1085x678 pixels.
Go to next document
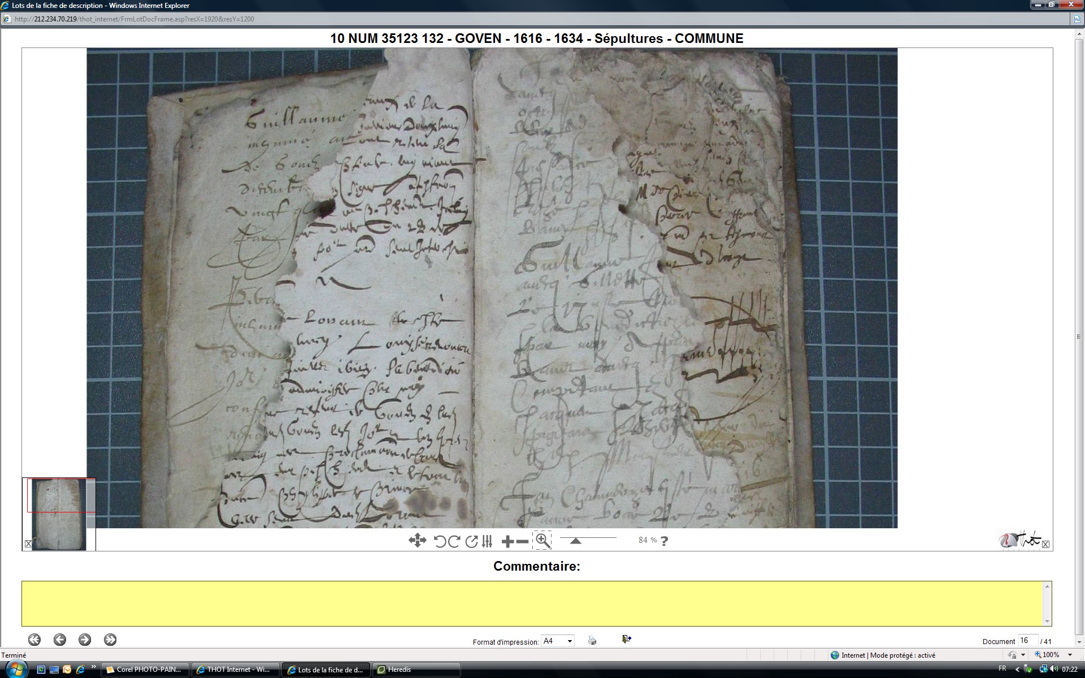click(85, 640)
